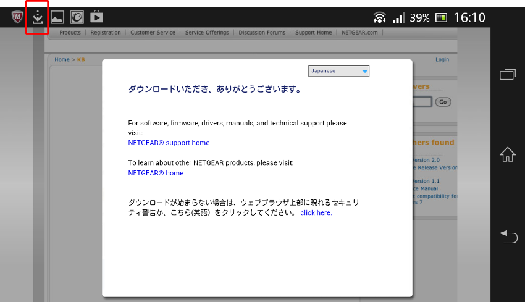
Task: Open the Service Offerings menu item
Action: point(207,33)
